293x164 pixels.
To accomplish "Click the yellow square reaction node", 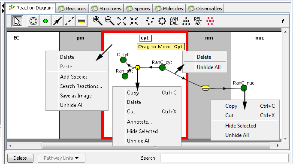I will point(138,67).
